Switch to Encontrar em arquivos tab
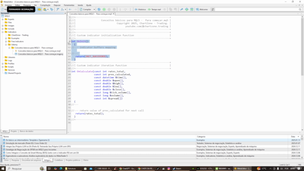 pos(31,161)
